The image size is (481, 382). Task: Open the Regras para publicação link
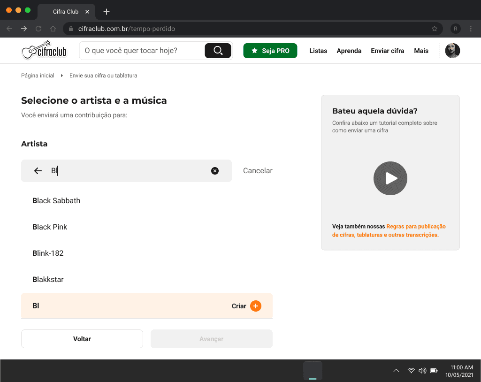coord(389,230)
